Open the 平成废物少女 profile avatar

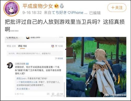coord(11,8)
